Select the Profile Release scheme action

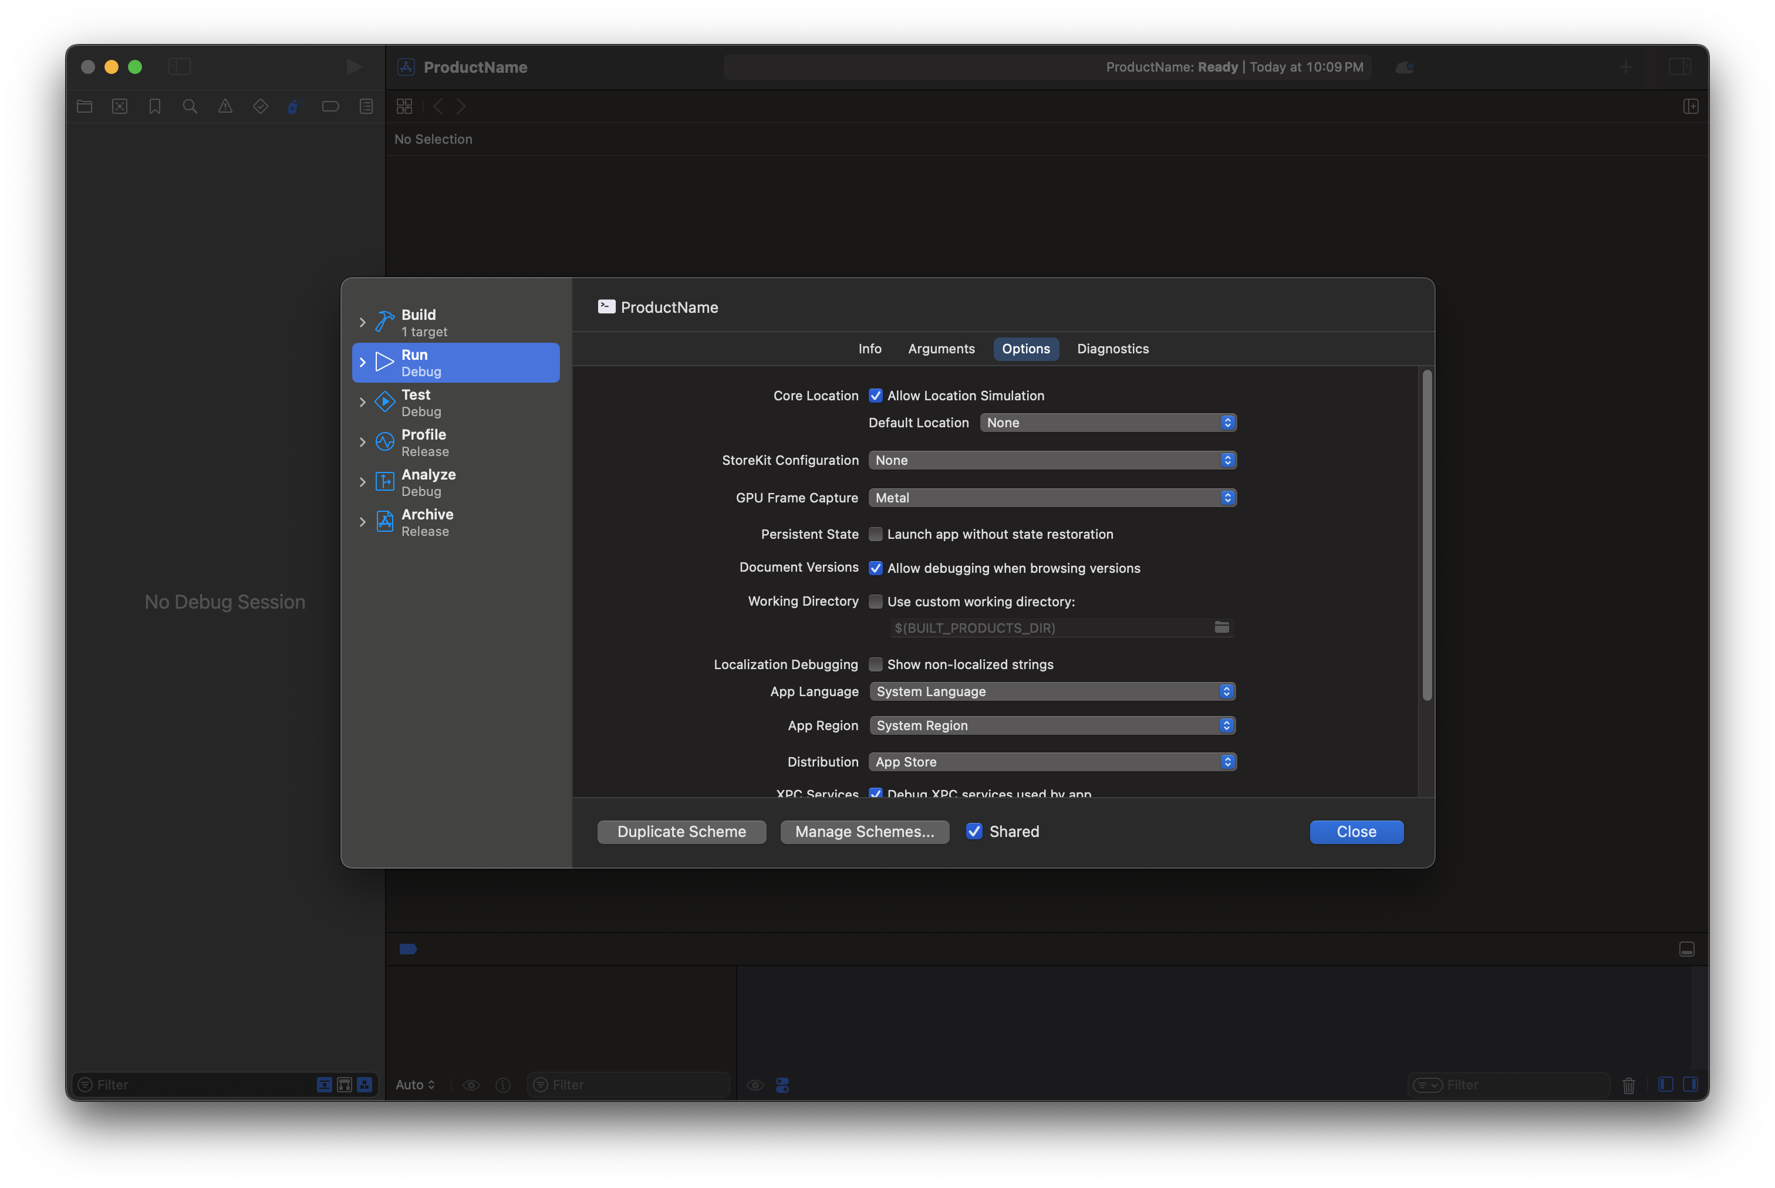(x=456, y=443)
